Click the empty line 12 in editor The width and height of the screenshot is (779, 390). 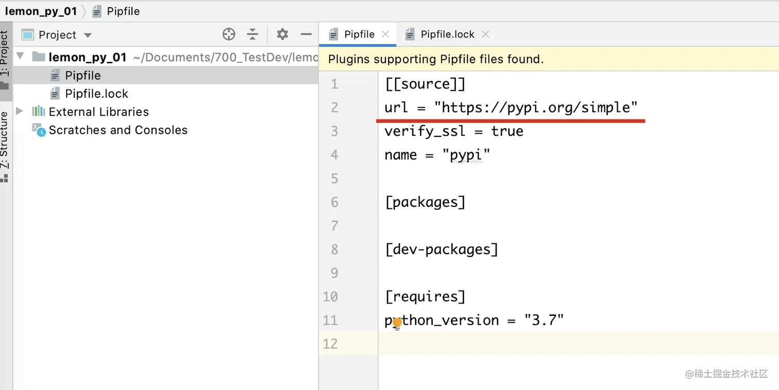point(515,344)
